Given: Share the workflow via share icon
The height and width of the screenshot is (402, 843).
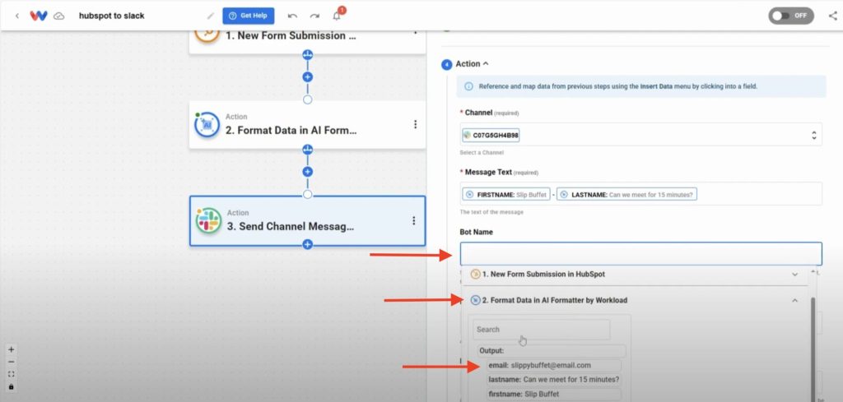Looking at the screenshot, I should pos(833,16).
